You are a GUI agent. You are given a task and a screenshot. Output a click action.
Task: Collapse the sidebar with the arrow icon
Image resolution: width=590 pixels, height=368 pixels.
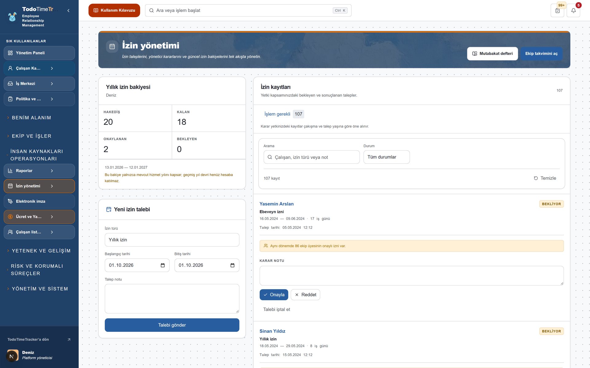[x=68, y=10]
